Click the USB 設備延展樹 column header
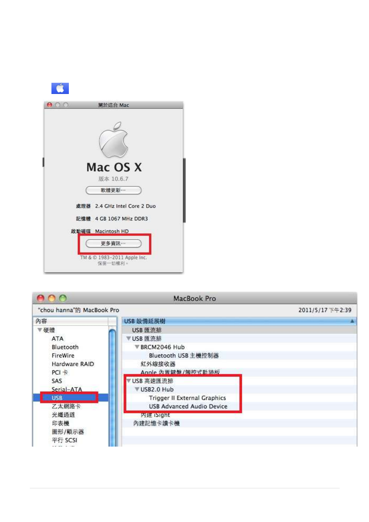Image resolution: width=369 pixels, height=522 pixels. pyautogui.click(x=239, y=321)
